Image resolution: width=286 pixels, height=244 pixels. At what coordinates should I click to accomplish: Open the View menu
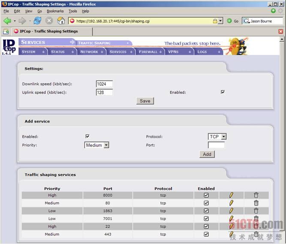[x=29, y=11]
